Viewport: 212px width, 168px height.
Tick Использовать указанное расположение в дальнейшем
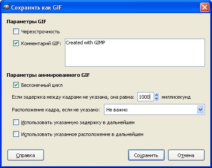16,134
